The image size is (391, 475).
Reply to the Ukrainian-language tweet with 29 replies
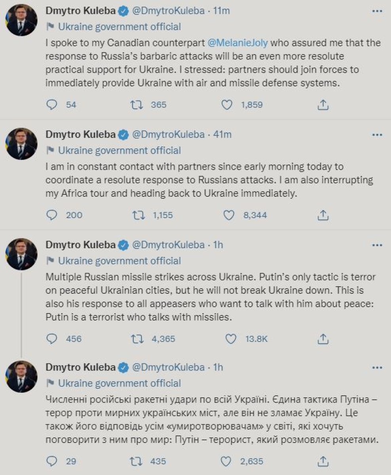point(52,462)
